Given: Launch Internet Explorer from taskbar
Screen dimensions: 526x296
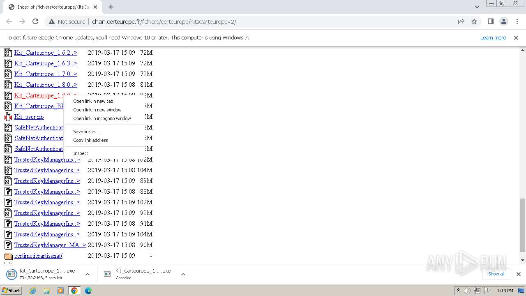Looking at the screenshot, I should tap(33, 291).
